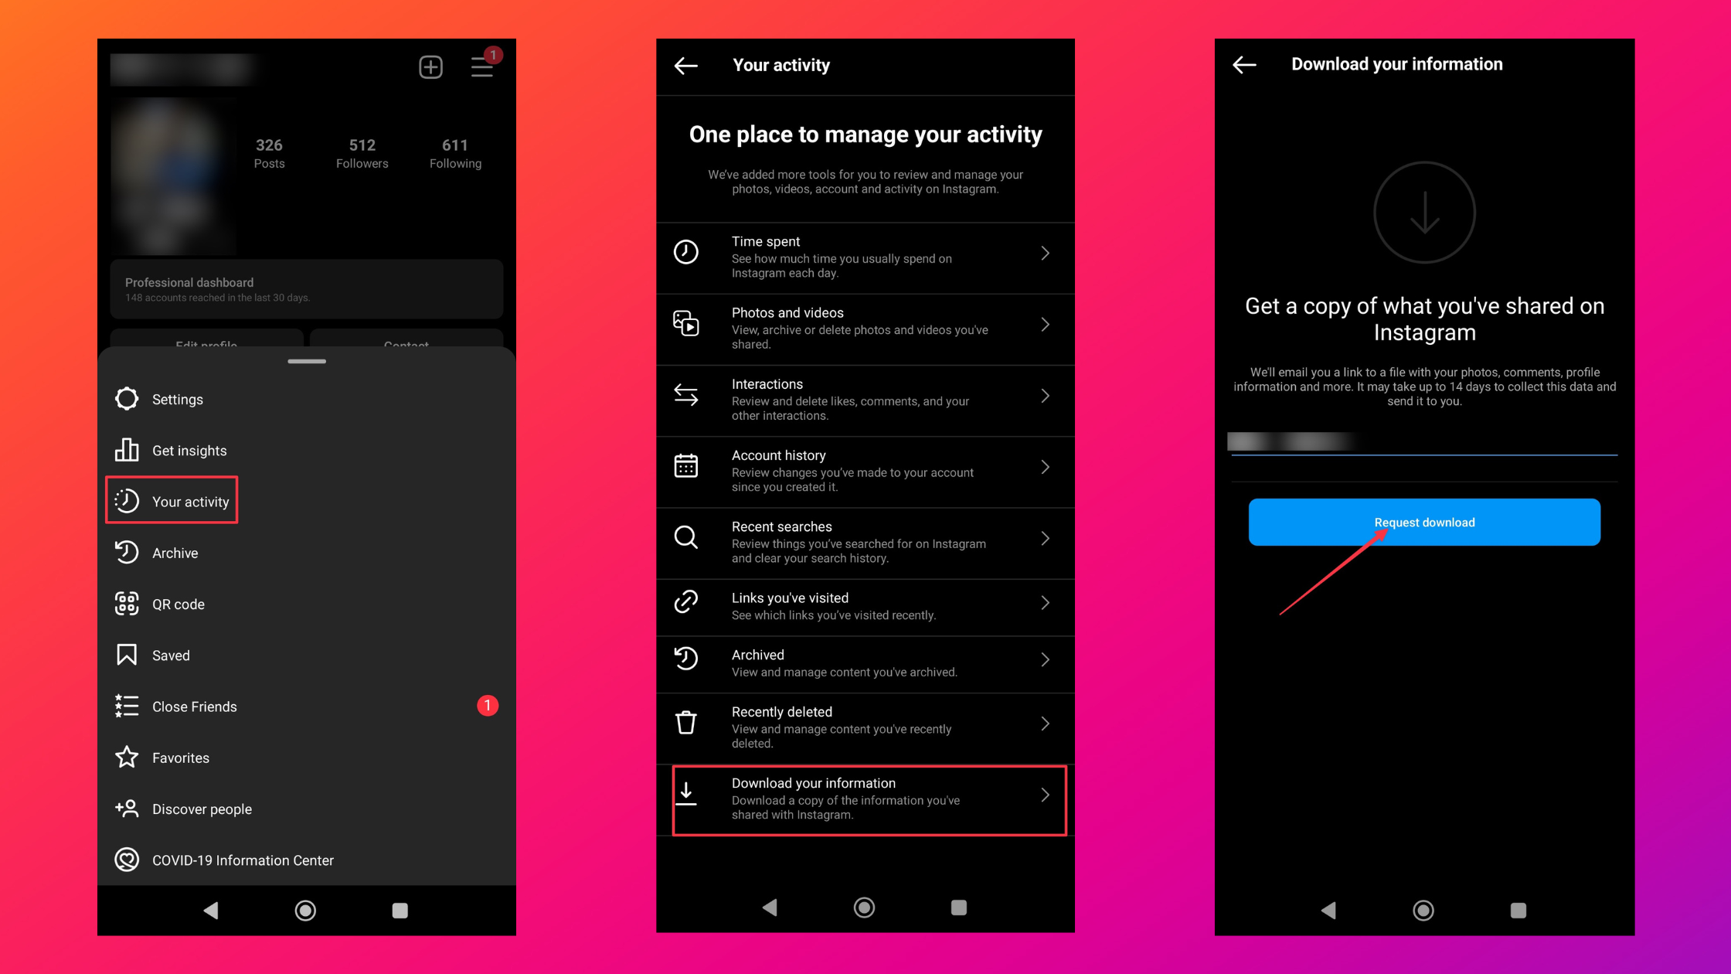Click the QR code icon in sidebar
Screen dimensions: 1731x974
pos(128,603)
